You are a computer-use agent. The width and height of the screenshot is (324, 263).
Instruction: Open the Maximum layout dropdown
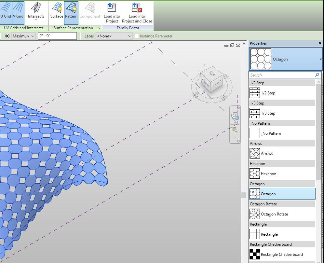pos(23,36)
